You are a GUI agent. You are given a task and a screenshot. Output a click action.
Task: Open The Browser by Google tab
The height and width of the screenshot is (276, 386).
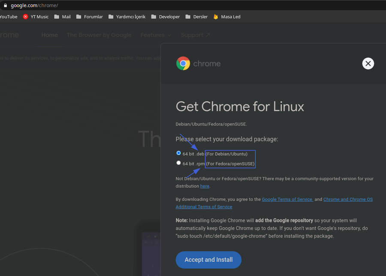(99, 35)
